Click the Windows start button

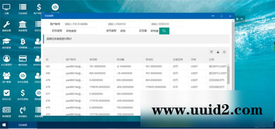click(4, 125)
